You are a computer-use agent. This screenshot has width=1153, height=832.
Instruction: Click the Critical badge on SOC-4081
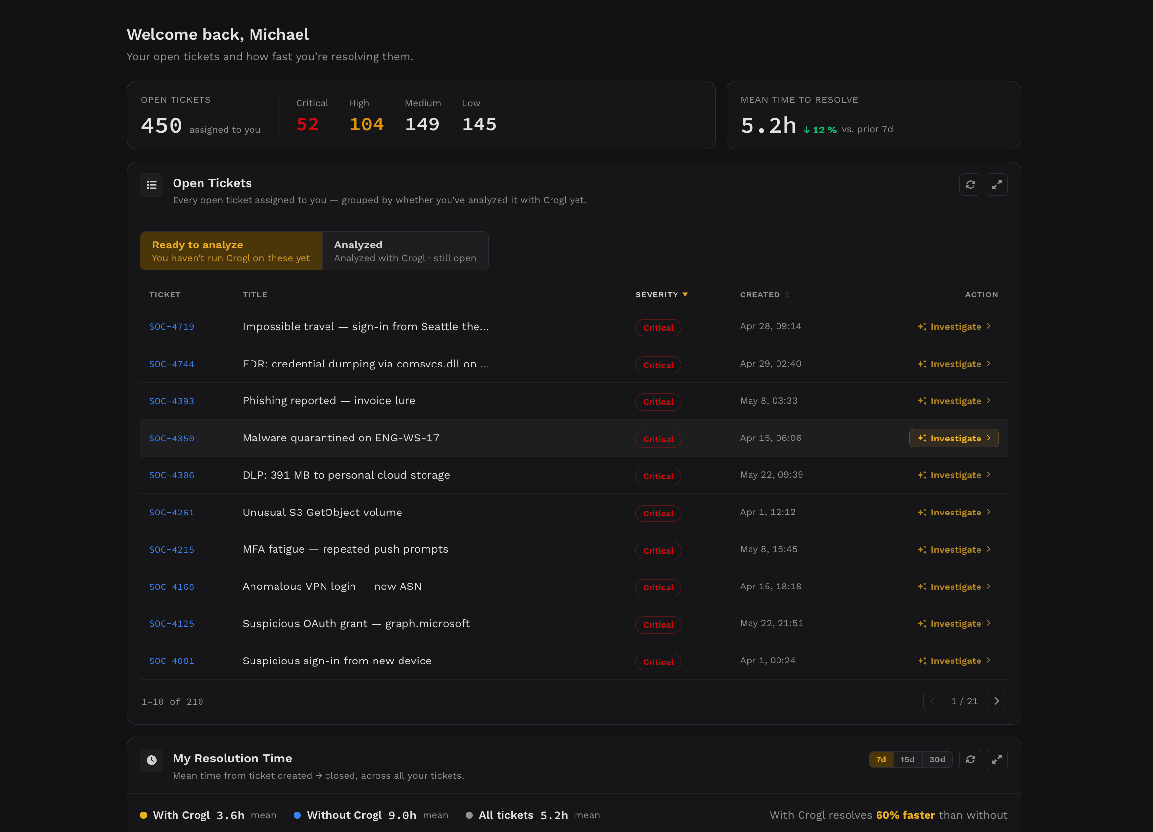click(x=658, y=662)
